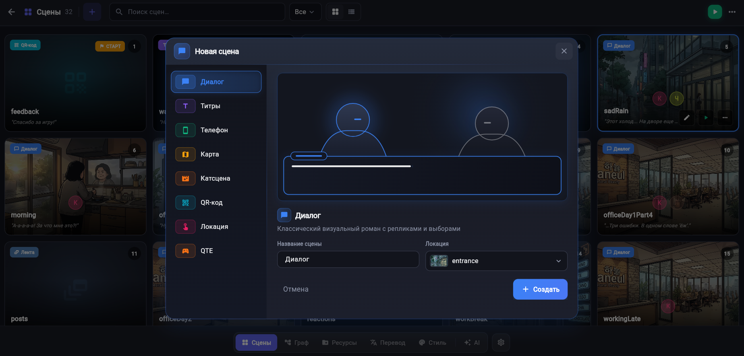This screenshot has height=356, width=744.
Task: Run the project with green play button
Action: 715,12
